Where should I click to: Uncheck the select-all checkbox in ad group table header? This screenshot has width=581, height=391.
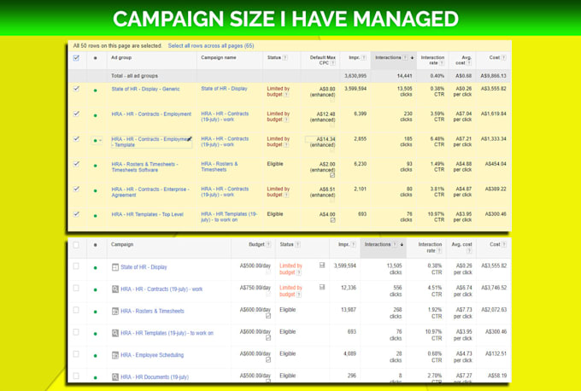pyautogui.click(x=76, y=58)
